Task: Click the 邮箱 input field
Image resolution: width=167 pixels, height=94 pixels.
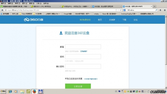Action: [x=83, y=47]
